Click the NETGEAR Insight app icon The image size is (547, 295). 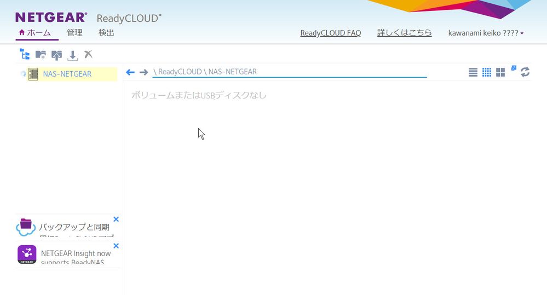[27, 254]
